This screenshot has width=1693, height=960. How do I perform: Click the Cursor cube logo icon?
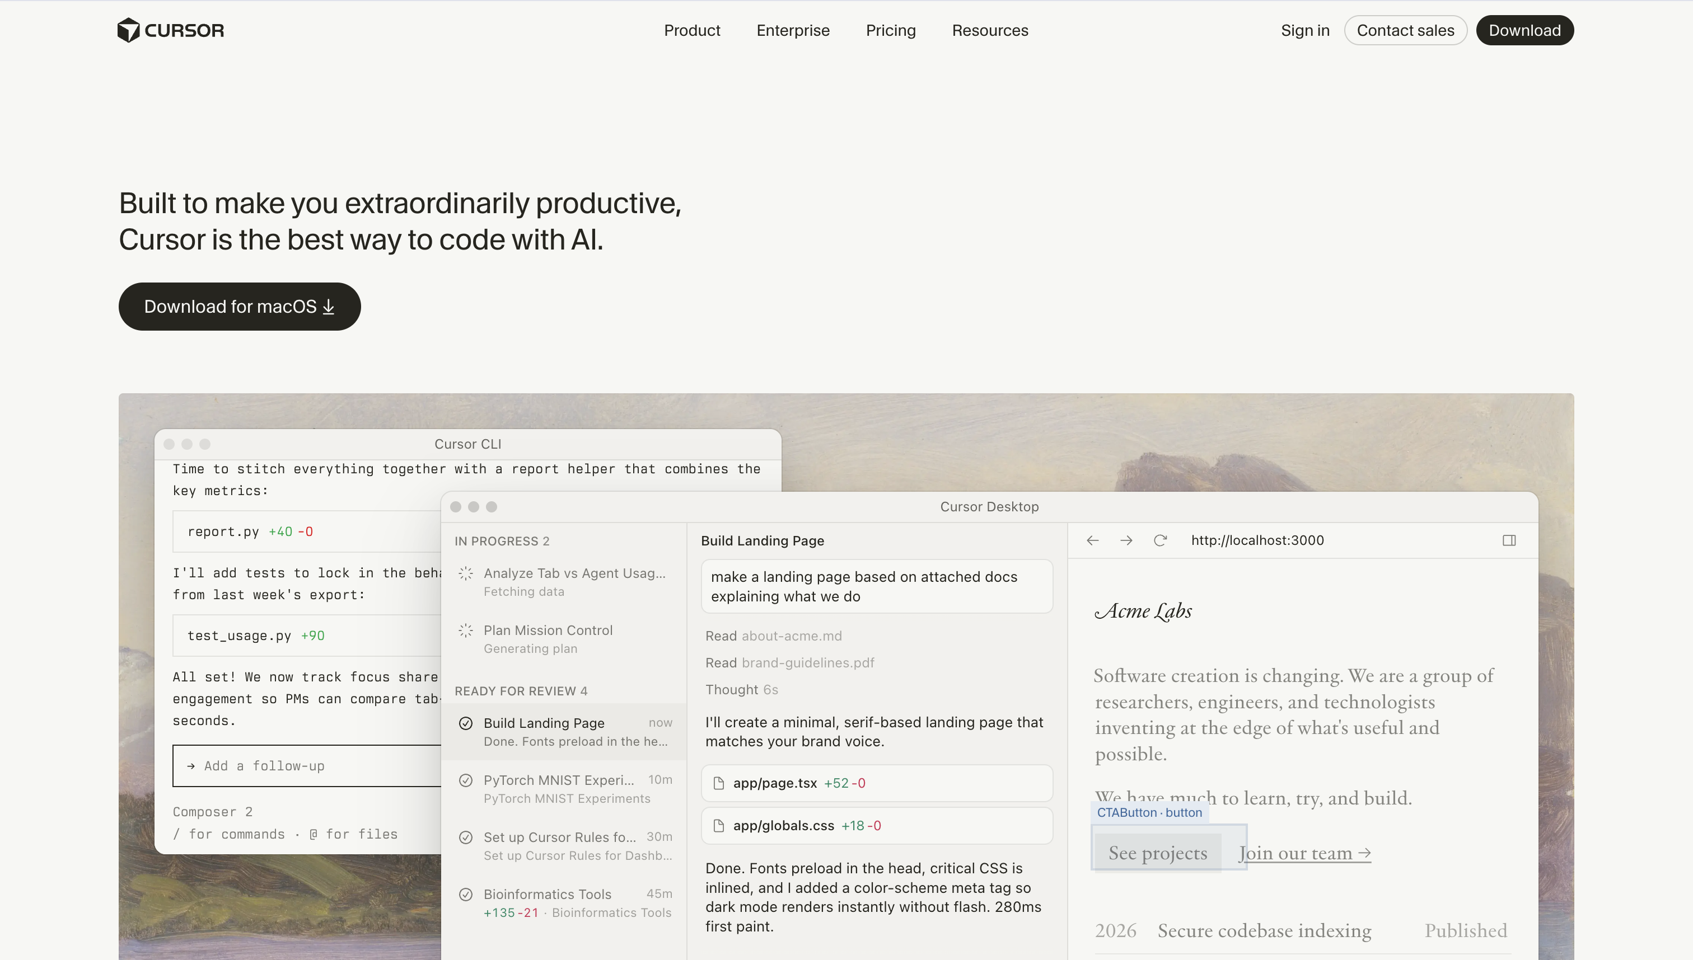coord(128,30)
